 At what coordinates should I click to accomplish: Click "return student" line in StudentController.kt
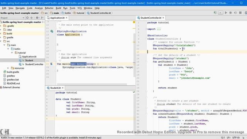pos(167,88)
